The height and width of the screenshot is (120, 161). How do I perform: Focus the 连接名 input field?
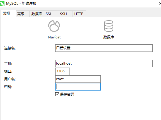(x=104, y=48)
